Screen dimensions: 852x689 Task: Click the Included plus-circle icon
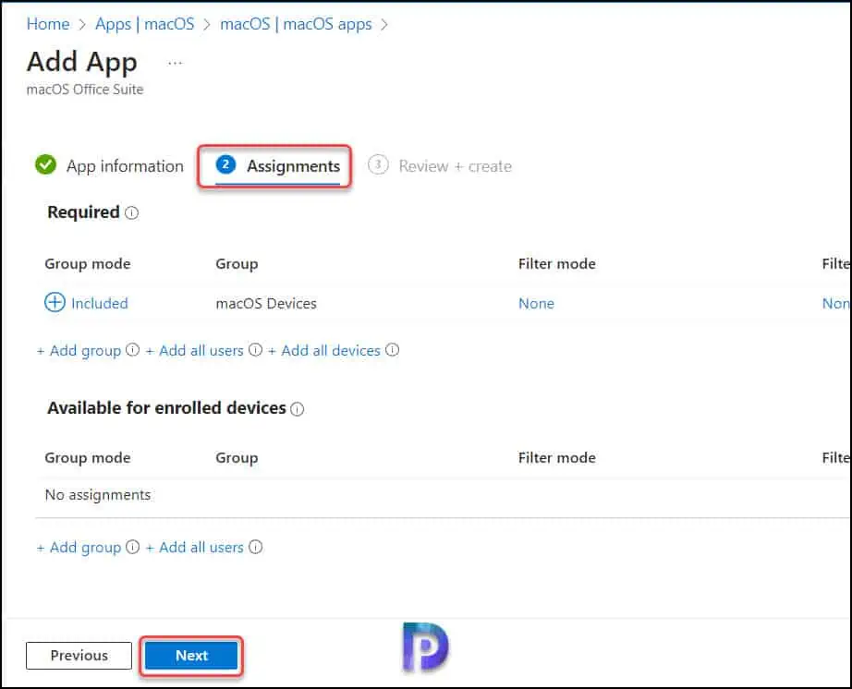pyautogui.click(x=55, y=302)
